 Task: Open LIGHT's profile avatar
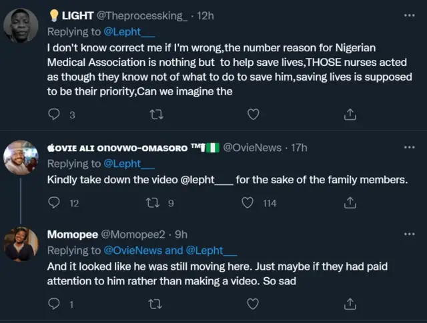tap(21, 25)
